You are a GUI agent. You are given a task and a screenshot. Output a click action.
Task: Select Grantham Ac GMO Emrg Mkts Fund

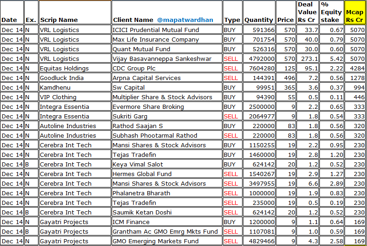(167, 231)
